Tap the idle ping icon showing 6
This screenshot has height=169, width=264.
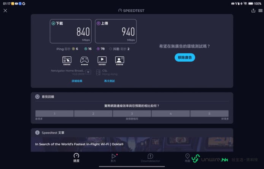[x=73, y=49]
